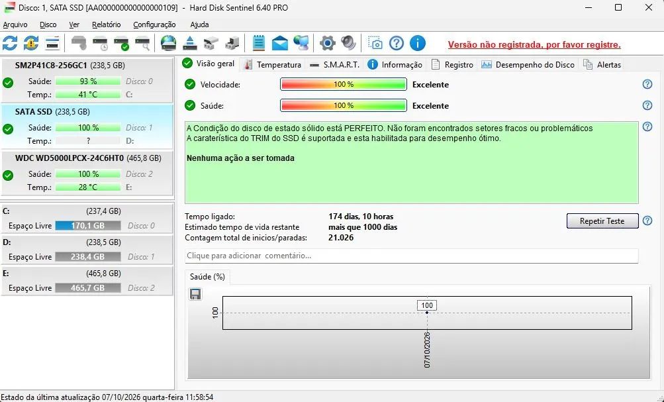
Task: Open the Disco menu
Action: 48,25
